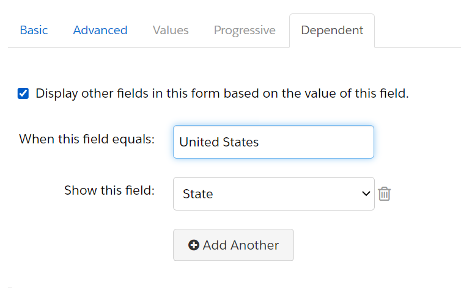Add another dependent field rule
The height and width of the screenshot is (288, 461).
coord(234,245)
